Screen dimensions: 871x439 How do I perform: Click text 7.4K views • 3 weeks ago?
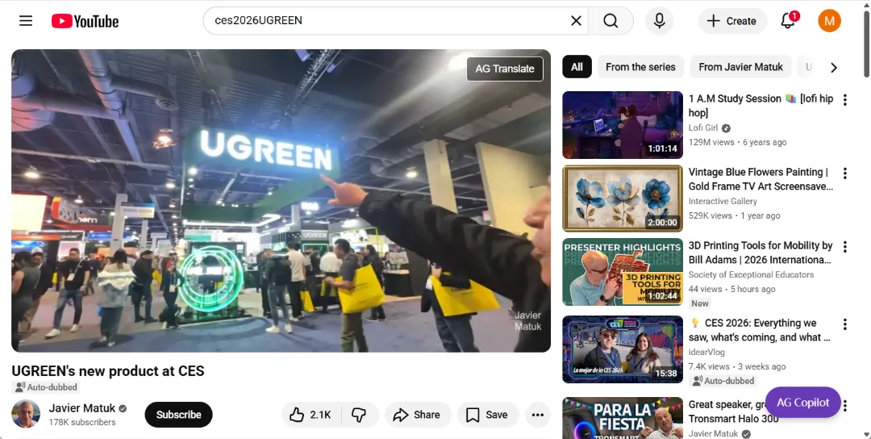coord(736,366)
